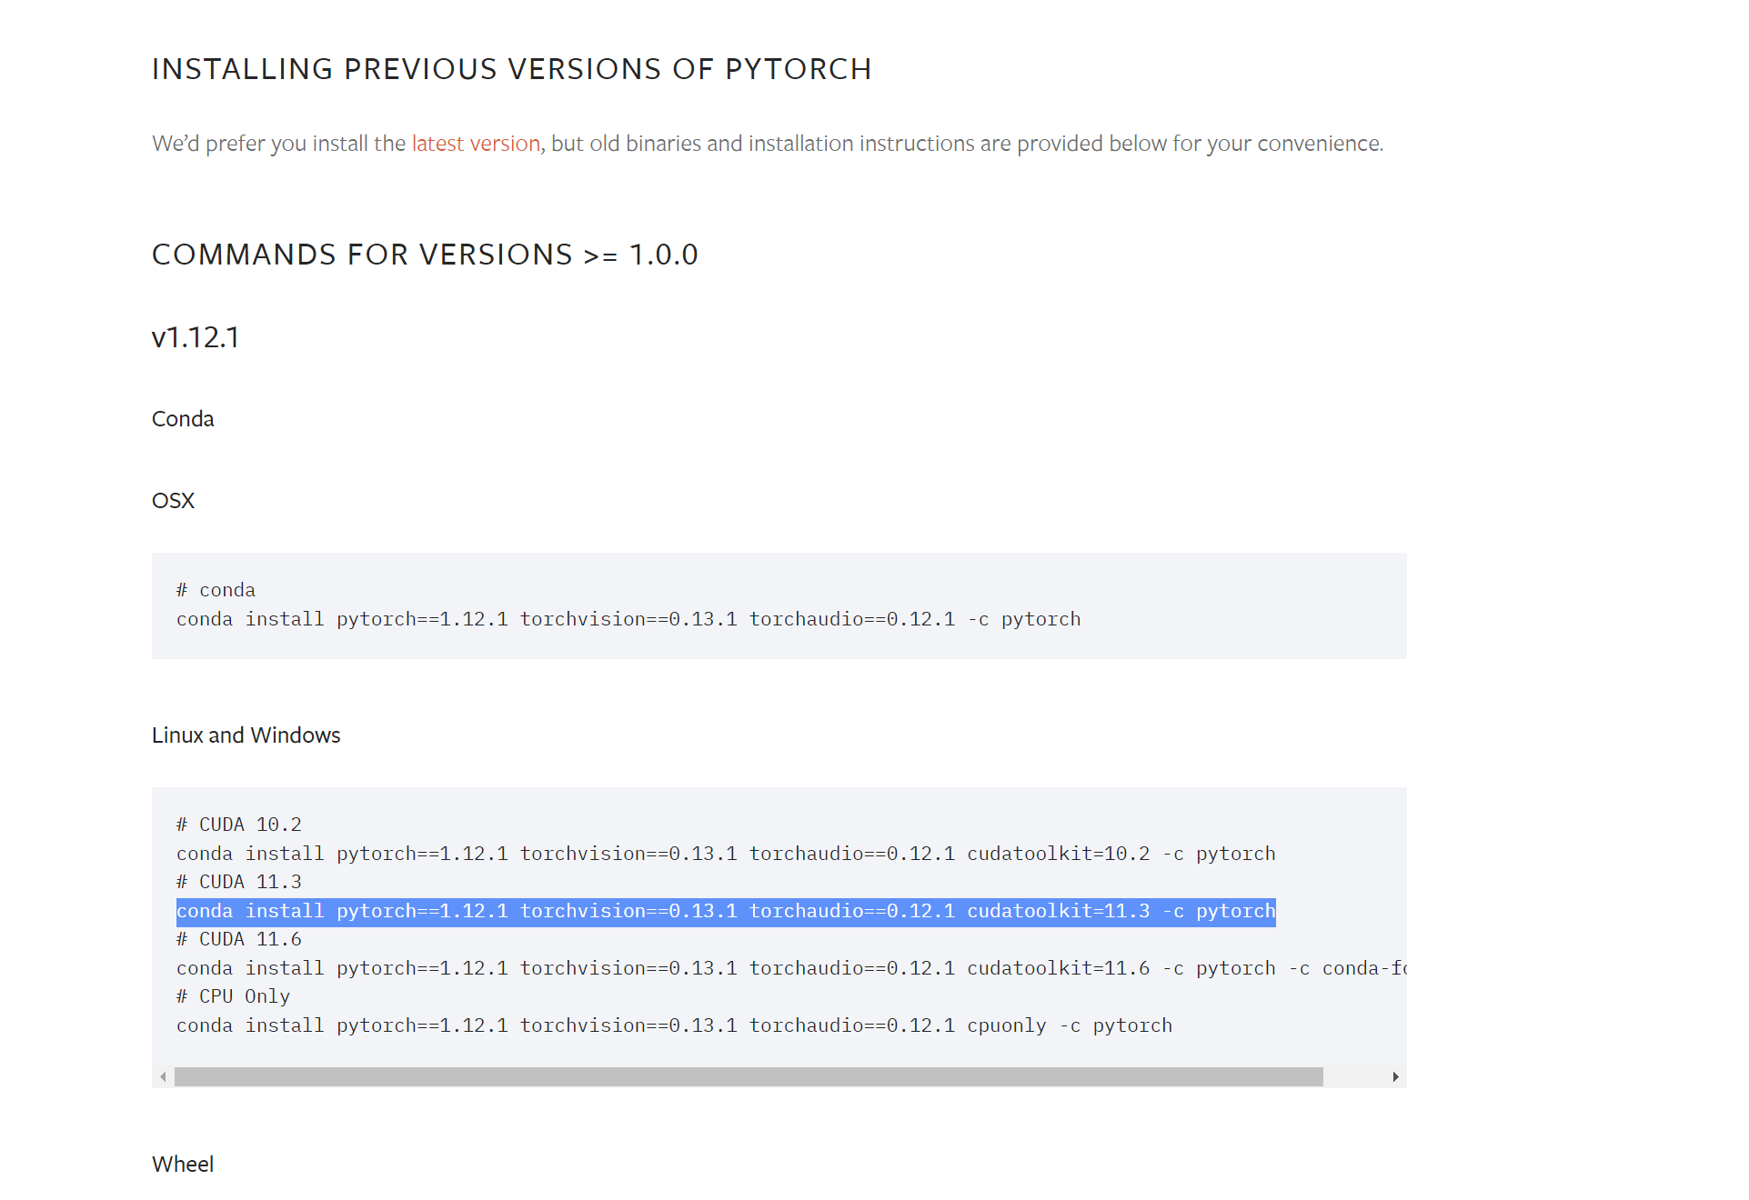Click the 'Wheel' subheading
The width and height of the screenshot is (1749, 1200).
pos(183,1164)
